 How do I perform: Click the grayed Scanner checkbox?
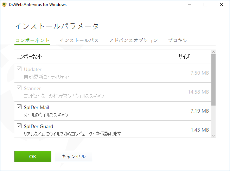pos(19,88)
